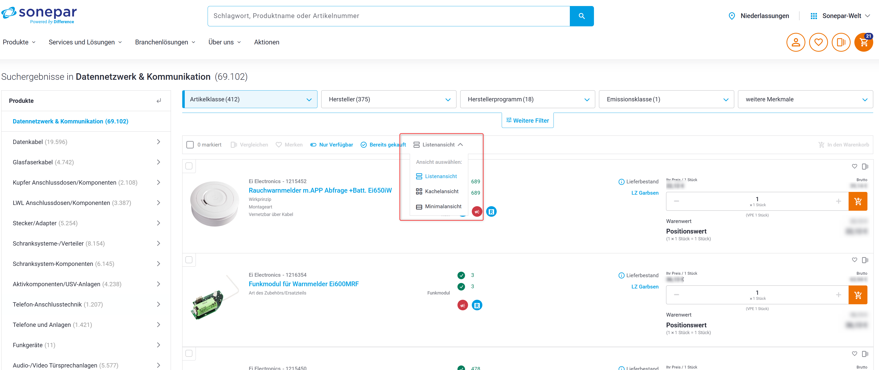Click the Niederlassungen location pin icon
Viewport: 879px width, 370px height.
pyautogui.click(x=732, y=16)
